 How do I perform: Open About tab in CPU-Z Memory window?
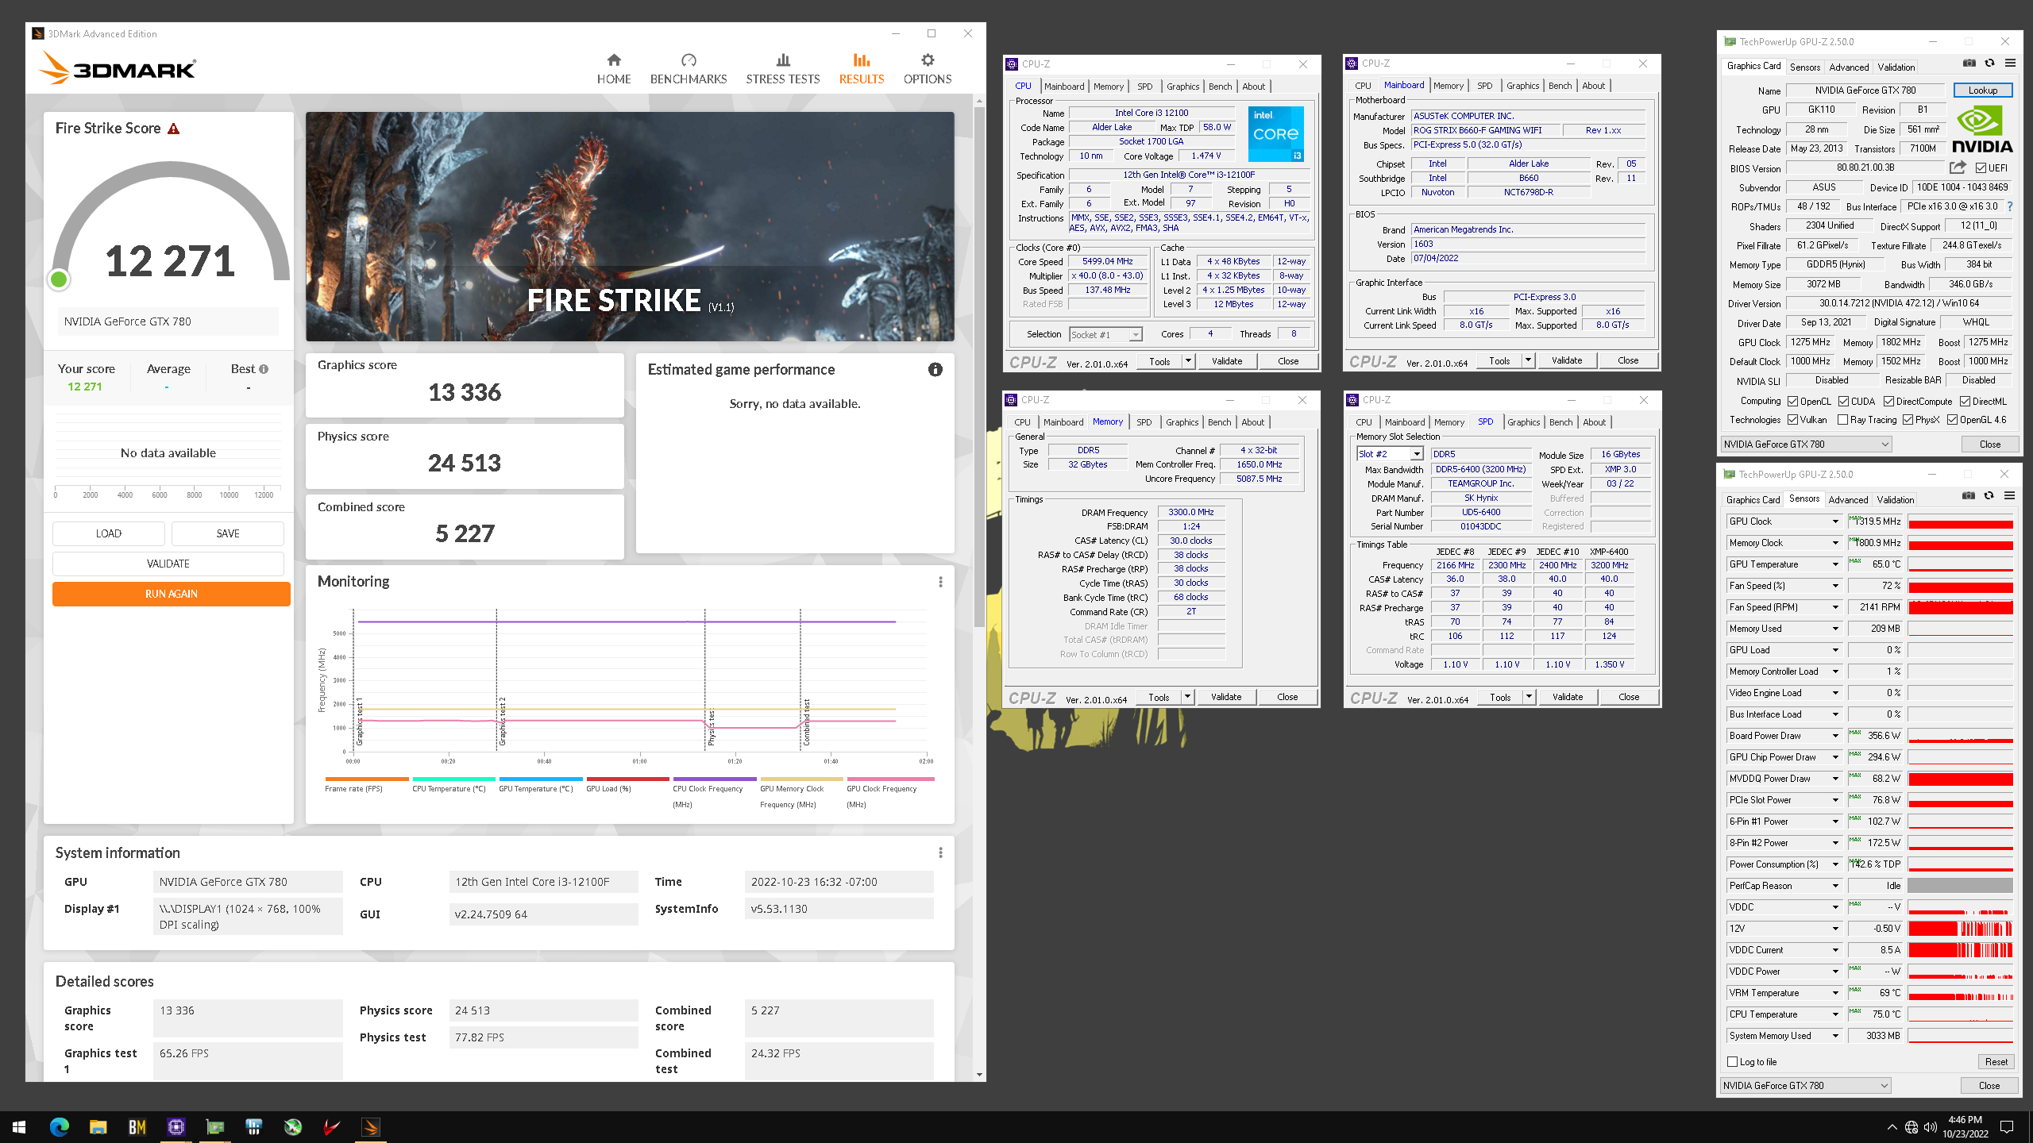coord(1252,422)
